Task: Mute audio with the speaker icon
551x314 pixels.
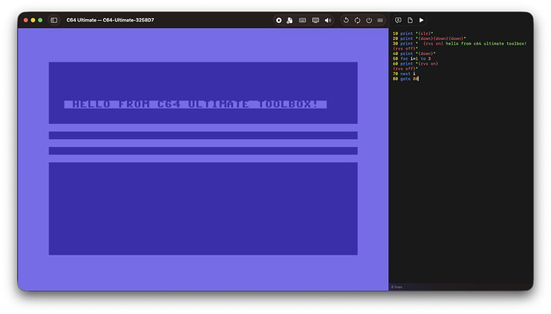Action: pyautogui.click(x=328, y=21)
